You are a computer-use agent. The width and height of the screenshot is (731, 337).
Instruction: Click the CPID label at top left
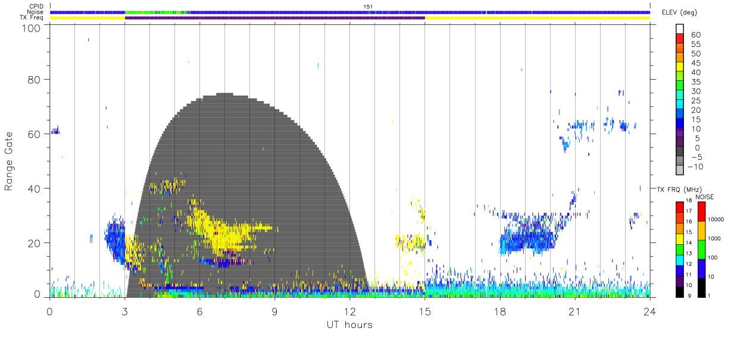[38, 7]
